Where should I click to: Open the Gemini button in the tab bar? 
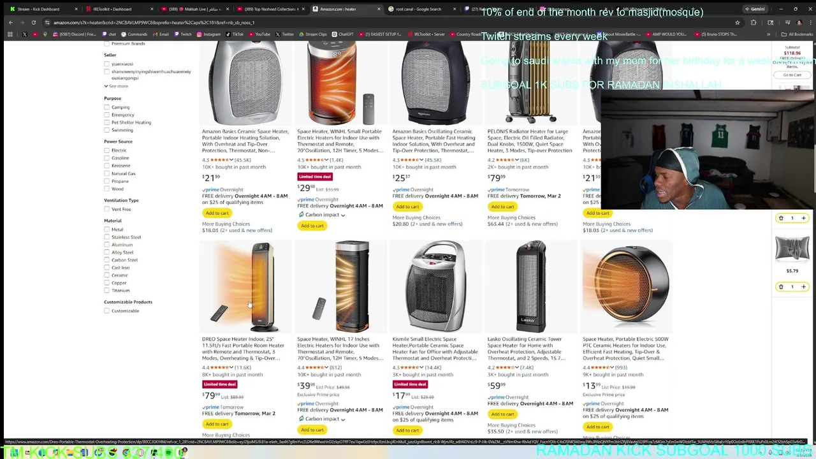pyautogui.click(x=755, y=9)
